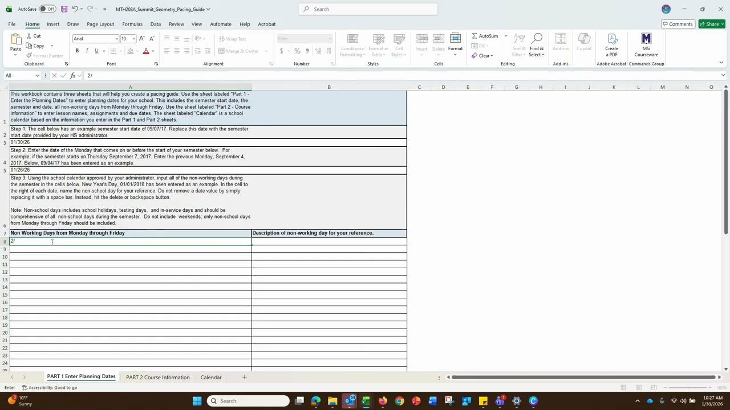
Task: Click Accessibility: Good to go status
Action: (49, 388)
